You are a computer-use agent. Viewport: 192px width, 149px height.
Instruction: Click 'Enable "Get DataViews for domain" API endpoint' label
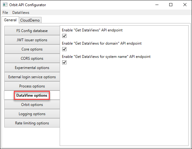(x=102, y=43)
